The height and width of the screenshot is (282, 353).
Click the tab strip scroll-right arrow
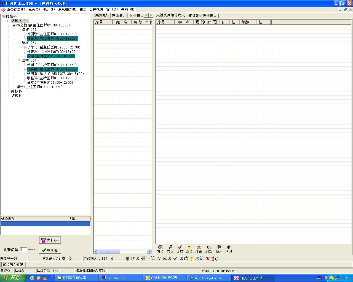[151, 15]
